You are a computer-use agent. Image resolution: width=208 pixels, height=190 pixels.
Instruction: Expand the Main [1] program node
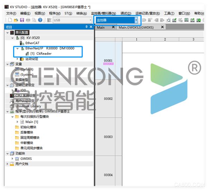point(17,122)
